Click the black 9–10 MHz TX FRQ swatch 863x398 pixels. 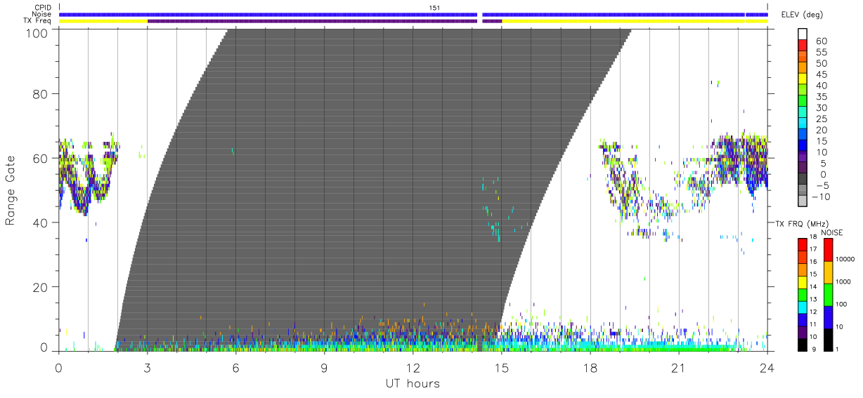pyautogui.click(x=802, y=343)
